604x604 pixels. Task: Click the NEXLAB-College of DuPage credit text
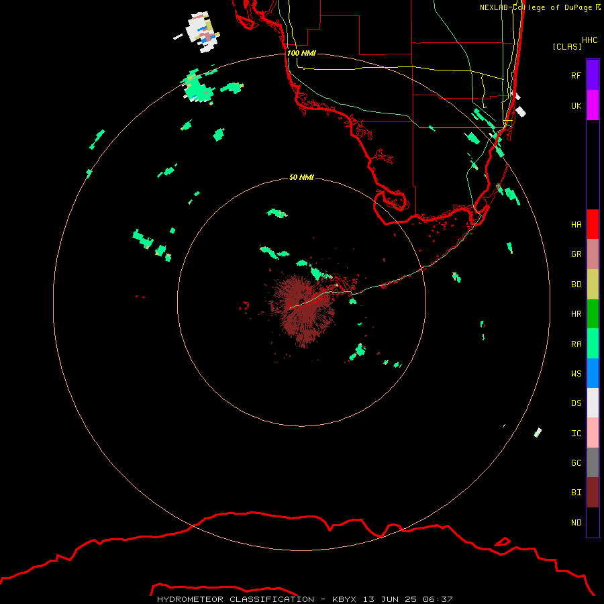[x=536, y=7]
